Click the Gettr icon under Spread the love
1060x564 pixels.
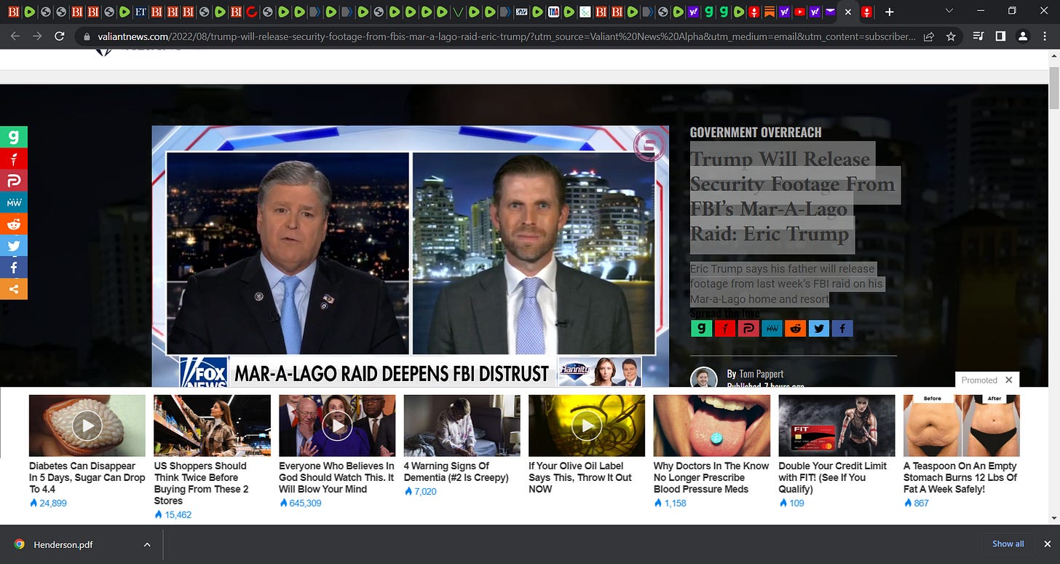click(725, 329)
